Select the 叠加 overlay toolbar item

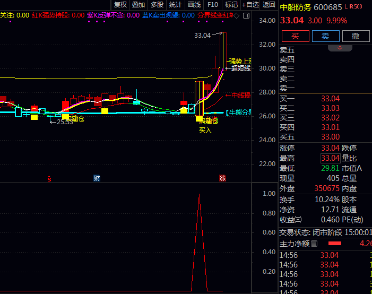coord(139,4)
